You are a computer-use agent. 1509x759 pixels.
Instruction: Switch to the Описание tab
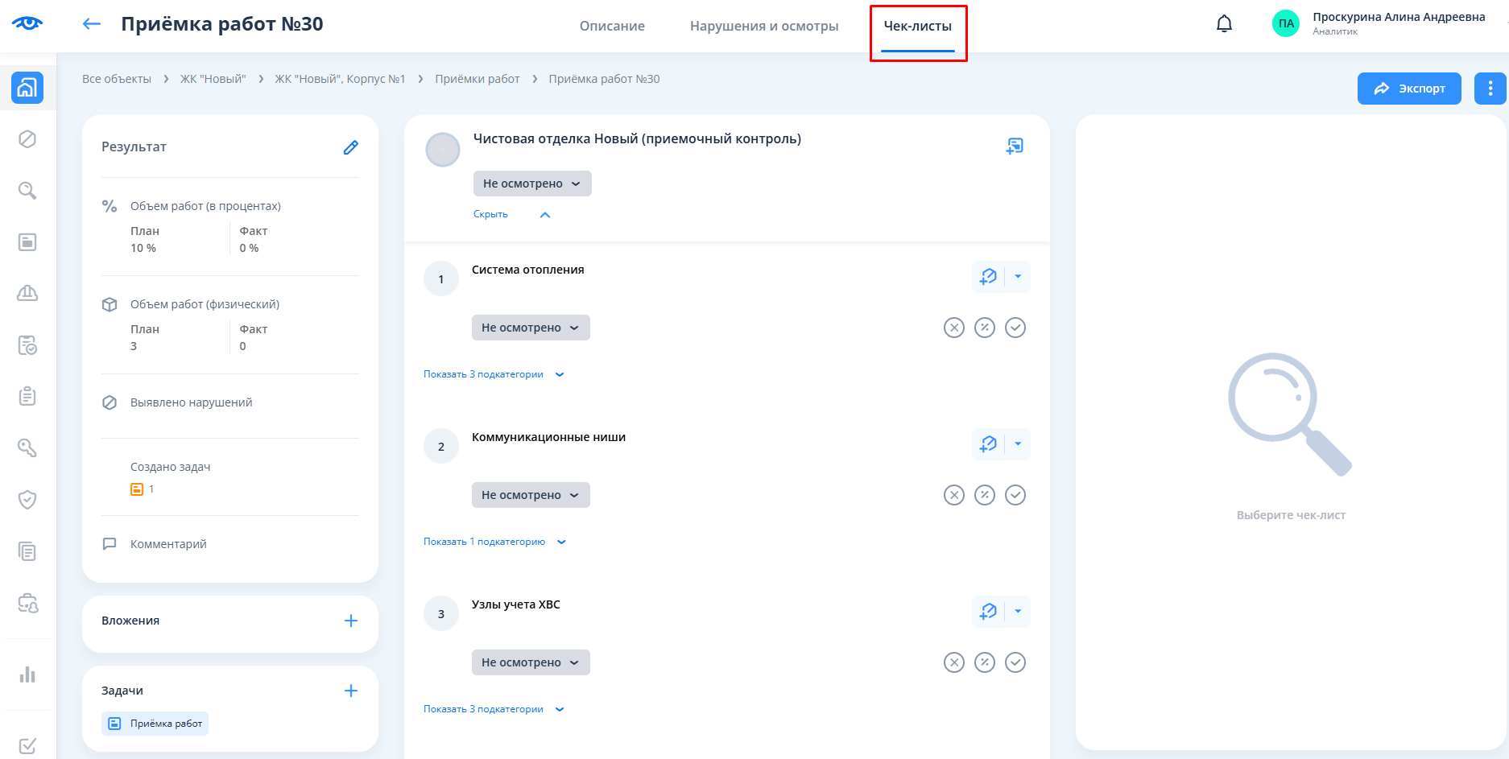tap(612, 26)
